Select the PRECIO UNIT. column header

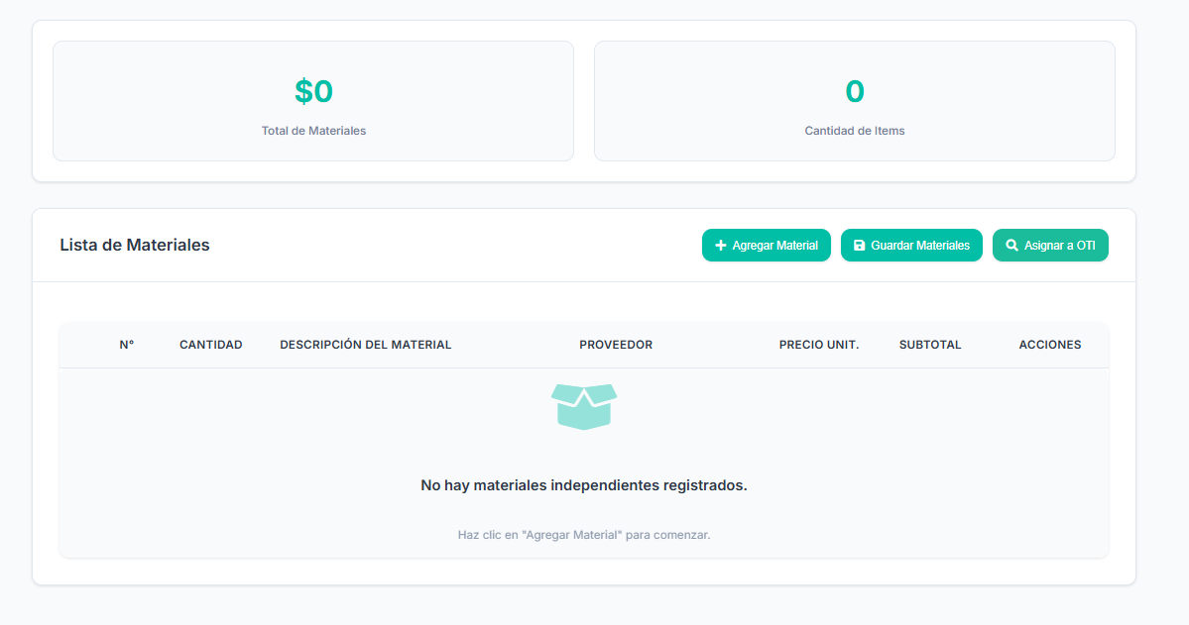tap(819, 345)
